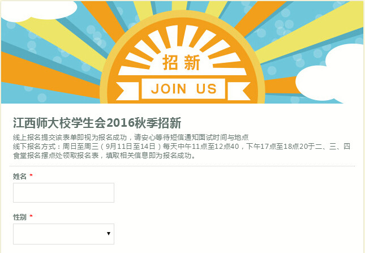Click the form title 江西师大校学生会2016秋季招新

[97, 123]
